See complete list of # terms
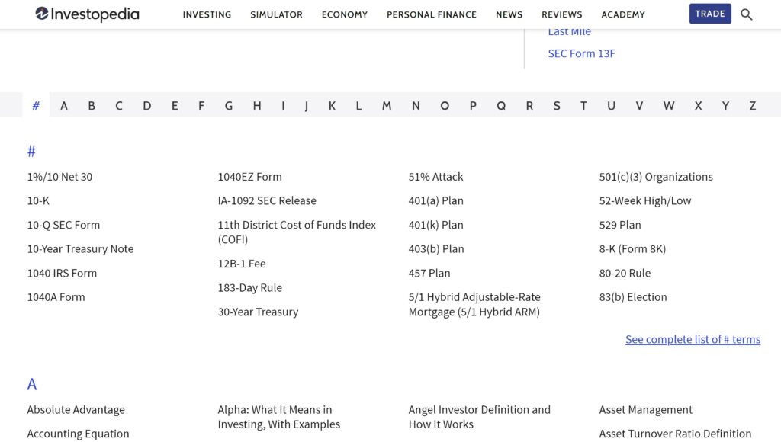This screenshot has height=442, width=781. (693, 339)
